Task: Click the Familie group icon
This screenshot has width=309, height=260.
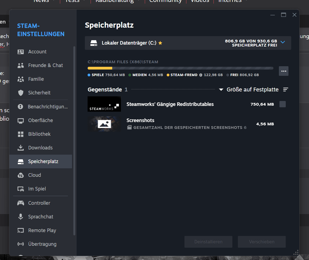Action: [x=21, y=79]
